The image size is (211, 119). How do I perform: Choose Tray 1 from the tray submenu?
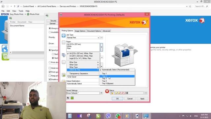click(x=117, y=73)
